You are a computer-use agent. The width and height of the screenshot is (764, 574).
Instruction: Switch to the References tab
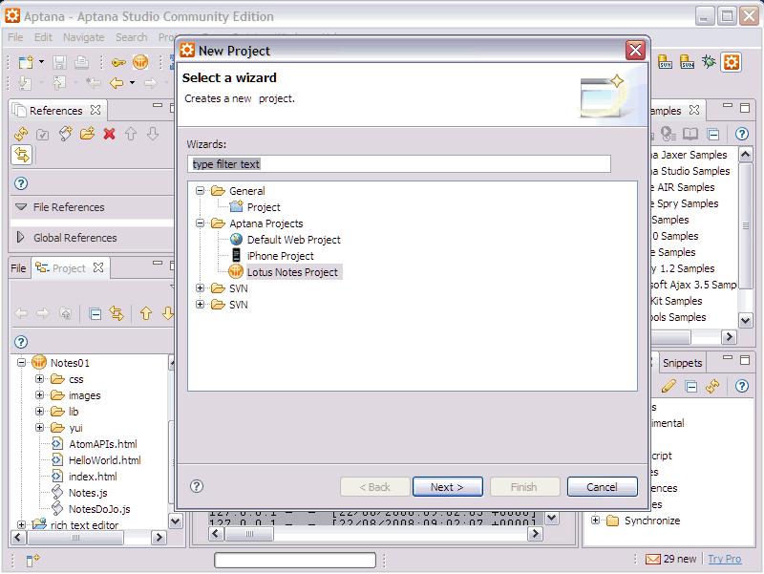pos(55,111)
